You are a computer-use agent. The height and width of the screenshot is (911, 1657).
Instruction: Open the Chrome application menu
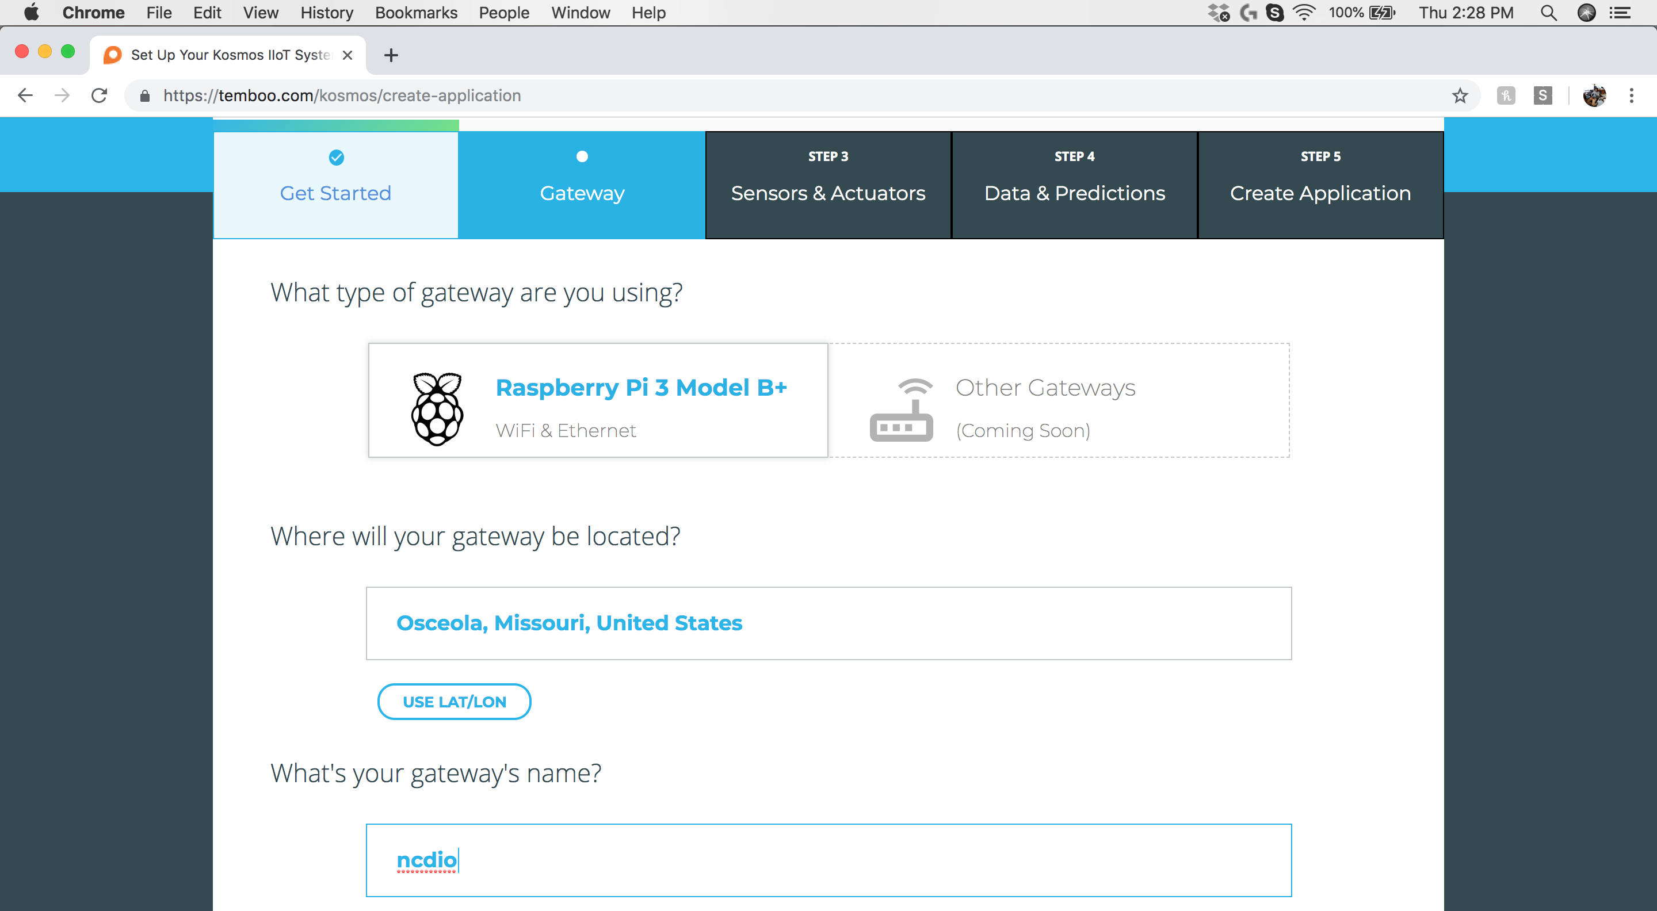[x=93, y=13]
